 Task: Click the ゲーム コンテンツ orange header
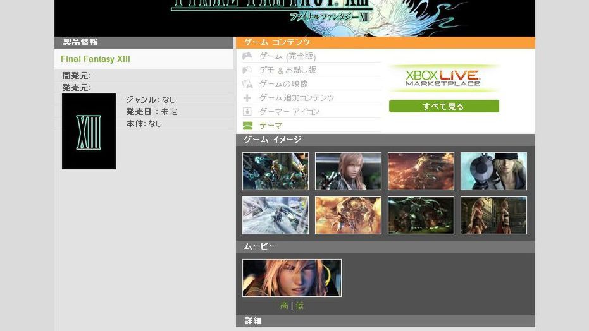click(385, 42)
